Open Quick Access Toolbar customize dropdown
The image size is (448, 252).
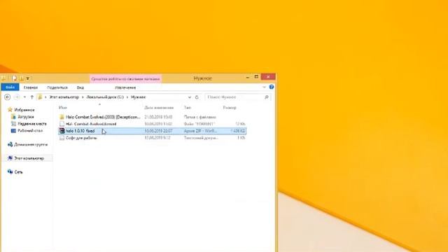pos(28,78)
